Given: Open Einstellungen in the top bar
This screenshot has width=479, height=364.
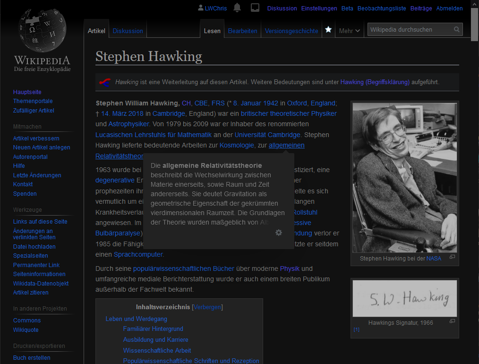Looking at the screenshot, I should [319, 8].
